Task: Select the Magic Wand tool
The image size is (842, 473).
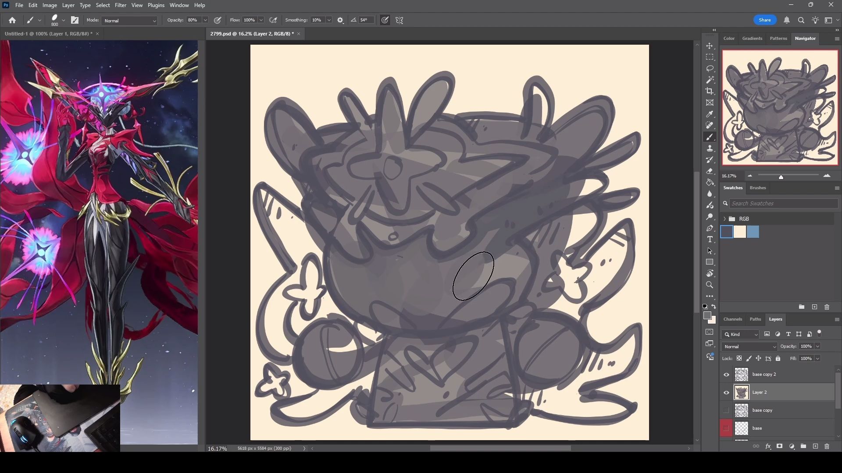Action: point(710,80)
